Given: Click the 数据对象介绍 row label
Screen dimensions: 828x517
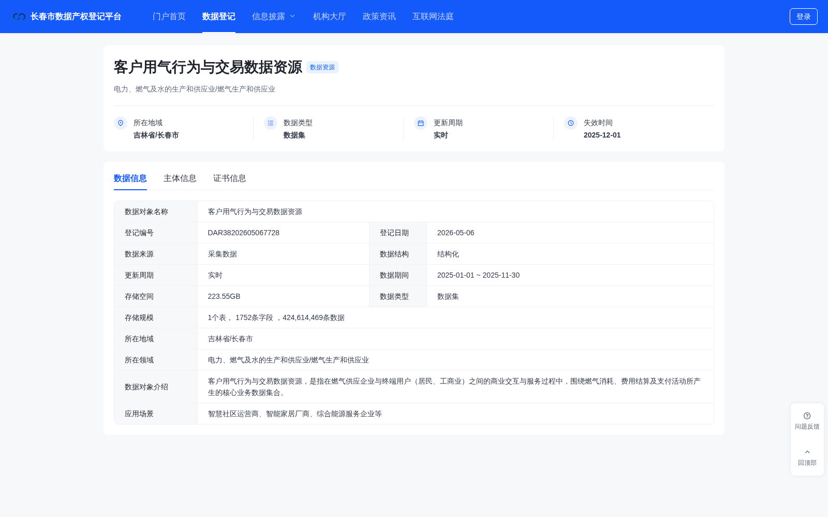Looking at the screenshot, I should click(146, 387).
